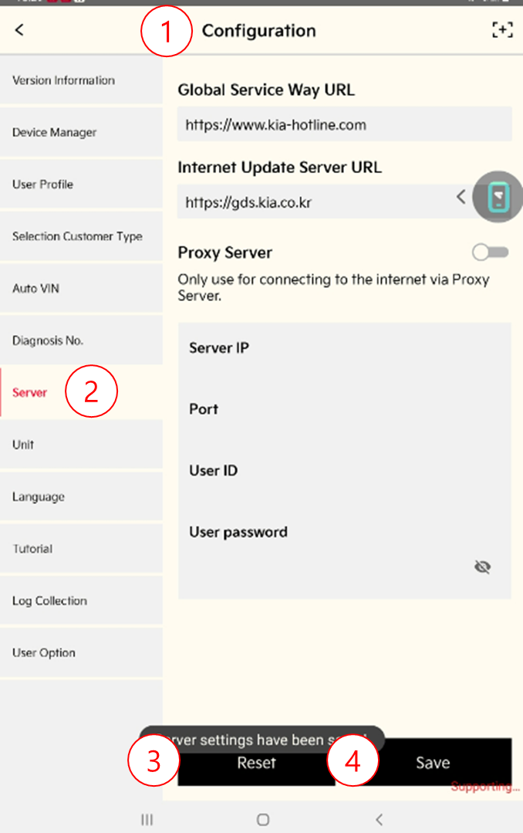This screenshot has height=833, width=523.
Task: Tap the Android home button
Action: (x=263, y=820)
